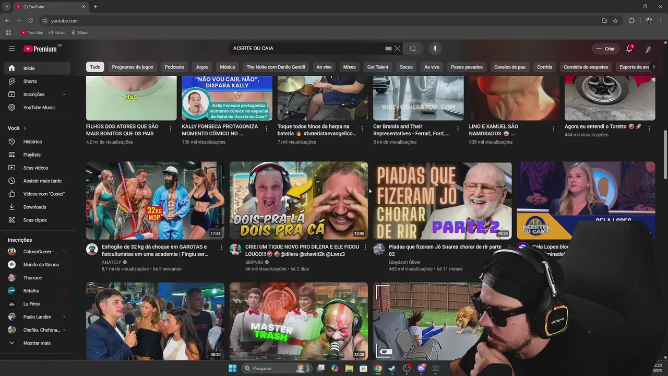Select the Música chip
The width and height of the screenshot is (668, 376).
point(228,67)
